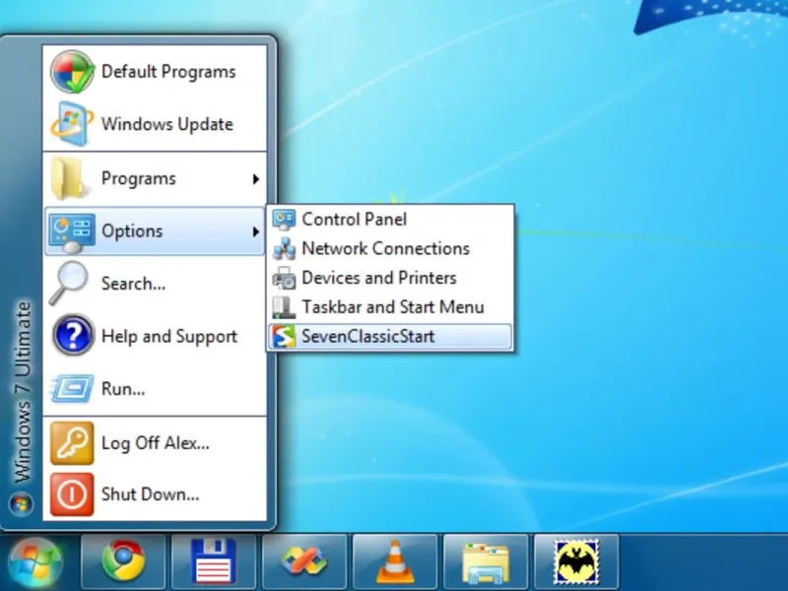Open Default Programs from Start menu
788x591 pixels.
155,71
